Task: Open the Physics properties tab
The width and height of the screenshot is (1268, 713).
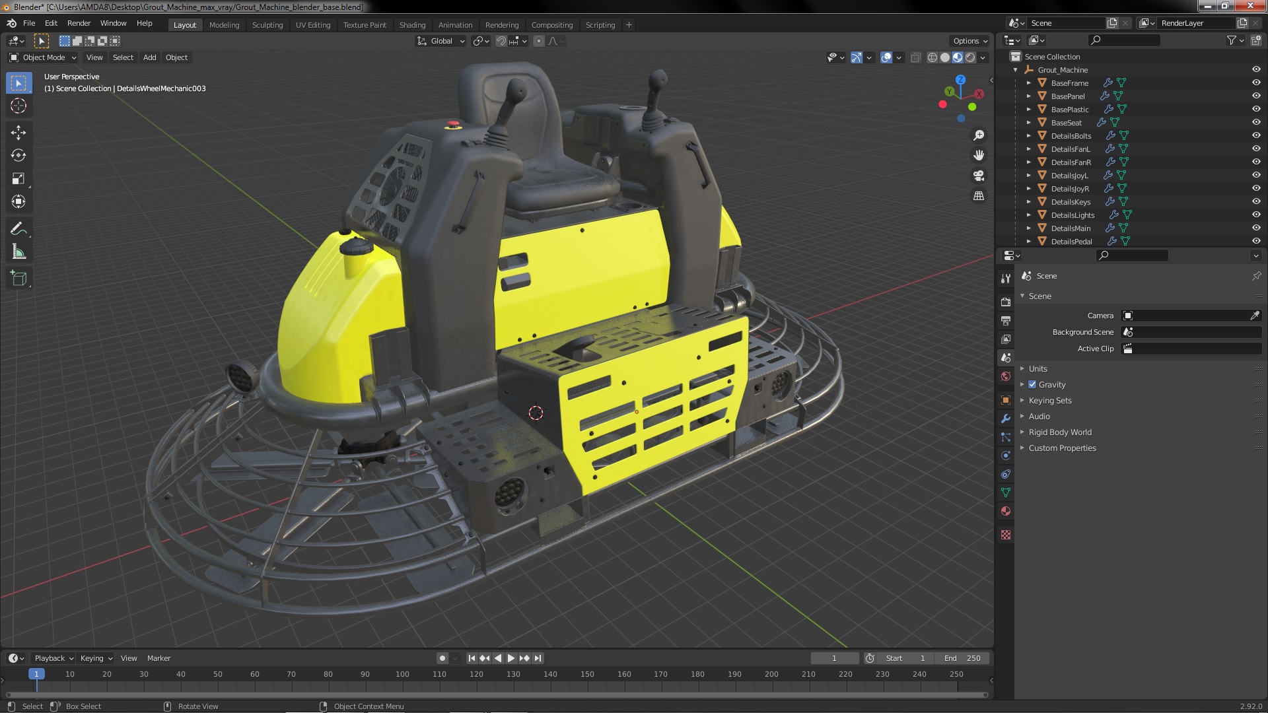Action: tap(1006, 456)
